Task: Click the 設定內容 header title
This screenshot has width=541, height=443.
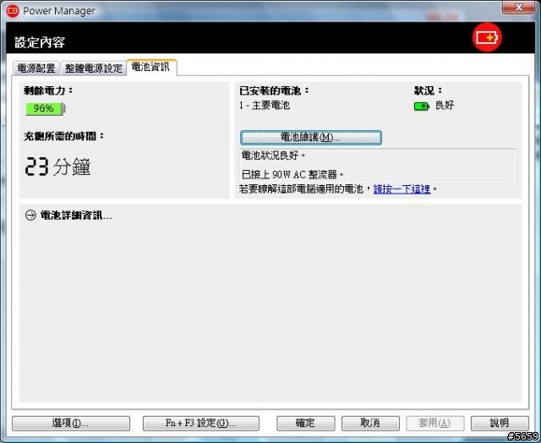Action: (x=40, y=42)
